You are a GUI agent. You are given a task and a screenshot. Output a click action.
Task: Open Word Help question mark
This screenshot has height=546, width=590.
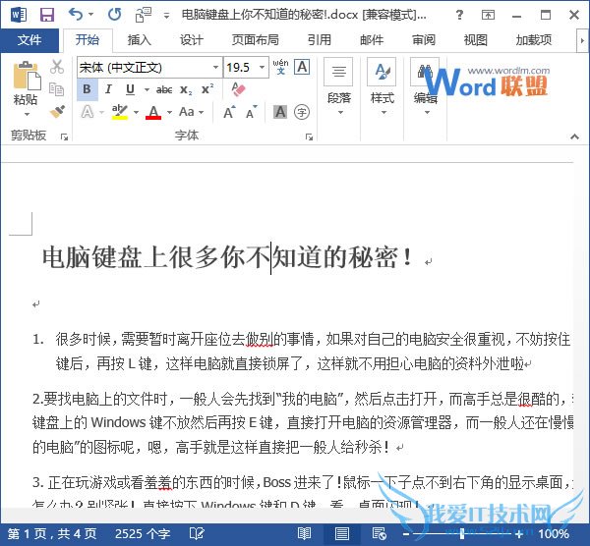459,15
